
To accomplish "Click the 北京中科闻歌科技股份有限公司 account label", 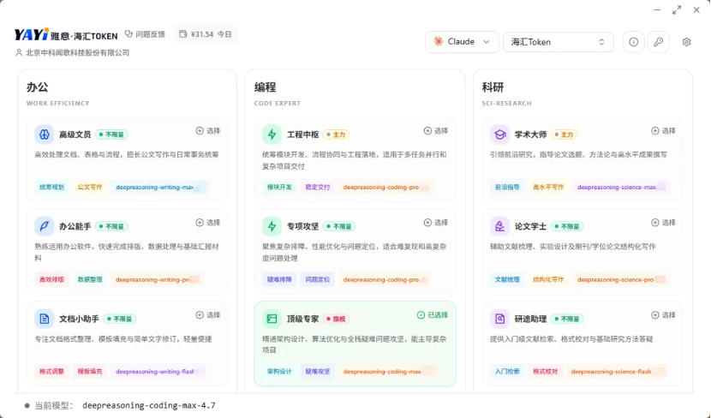I will (78, 52).
